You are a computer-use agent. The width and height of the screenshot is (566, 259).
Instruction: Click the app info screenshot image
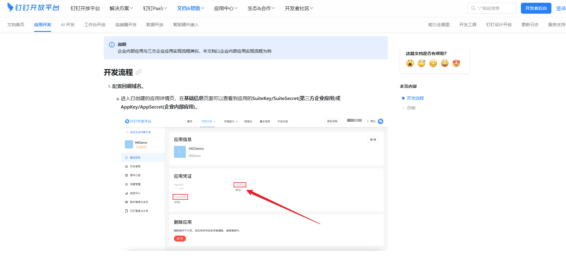(254, 183)
